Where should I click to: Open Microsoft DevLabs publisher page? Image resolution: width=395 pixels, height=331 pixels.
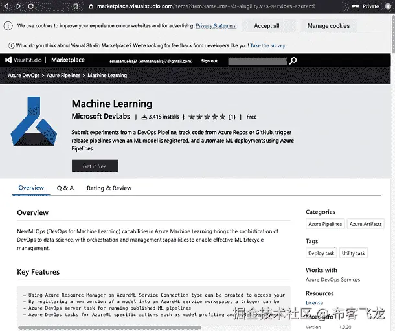pyautogui.click(x=101, y=116)
